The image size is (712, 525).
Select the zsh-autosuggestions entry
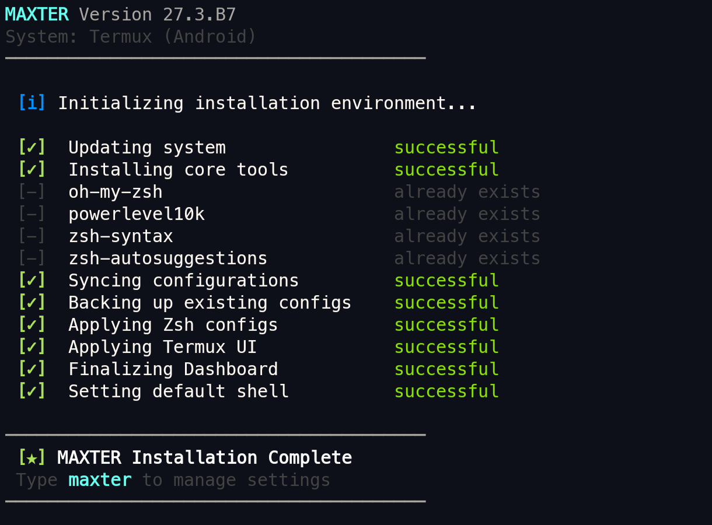168,258
